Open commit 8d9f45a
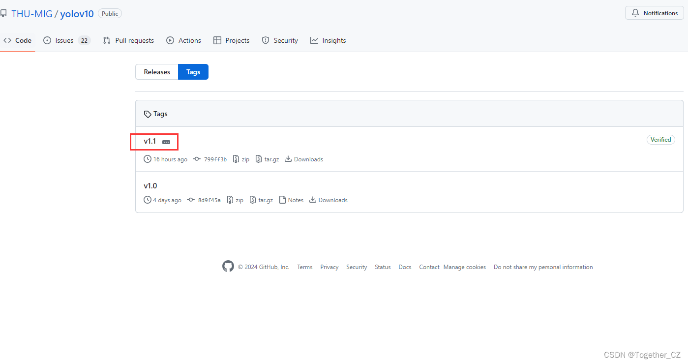The height and width of the screenshot is (364, 688). click(x=204, y=200)
